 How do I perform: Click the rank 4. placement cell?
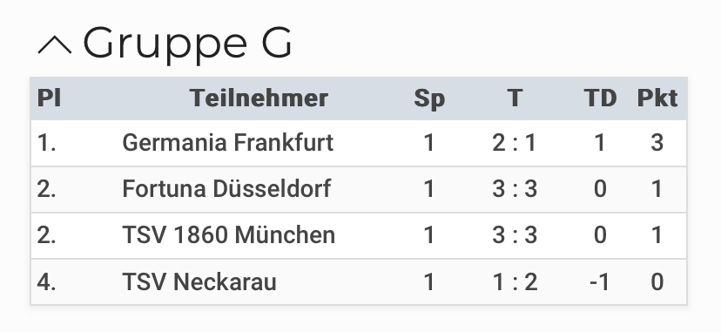tap(46, 281)
